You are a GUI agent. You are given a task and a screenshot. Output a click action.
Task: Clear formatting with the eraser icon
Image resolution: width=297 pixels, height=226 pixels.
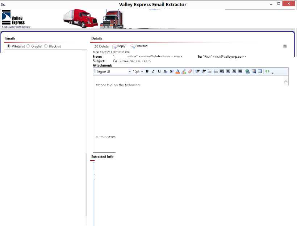[x=190, y=71]
